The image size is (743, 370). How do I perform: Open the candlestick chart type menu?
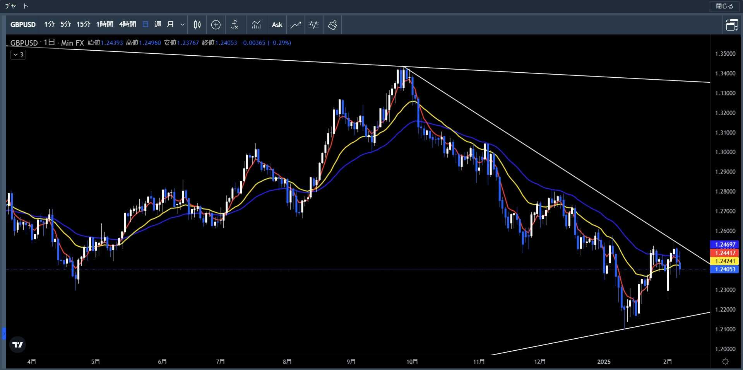[x=197, y=25]
